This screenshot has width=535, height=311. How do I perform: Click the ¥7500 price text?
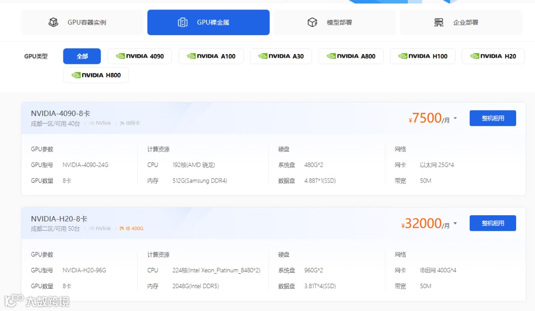click(x=425, y=118)
